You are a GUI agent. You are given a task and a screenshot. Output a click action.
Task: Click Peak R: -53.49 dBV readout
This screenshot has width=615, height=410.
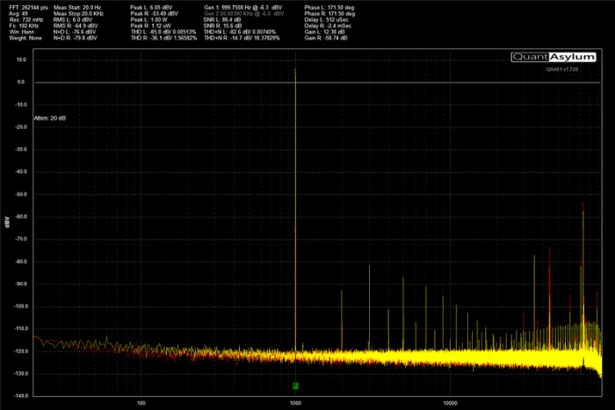click(x=154, y=14)
